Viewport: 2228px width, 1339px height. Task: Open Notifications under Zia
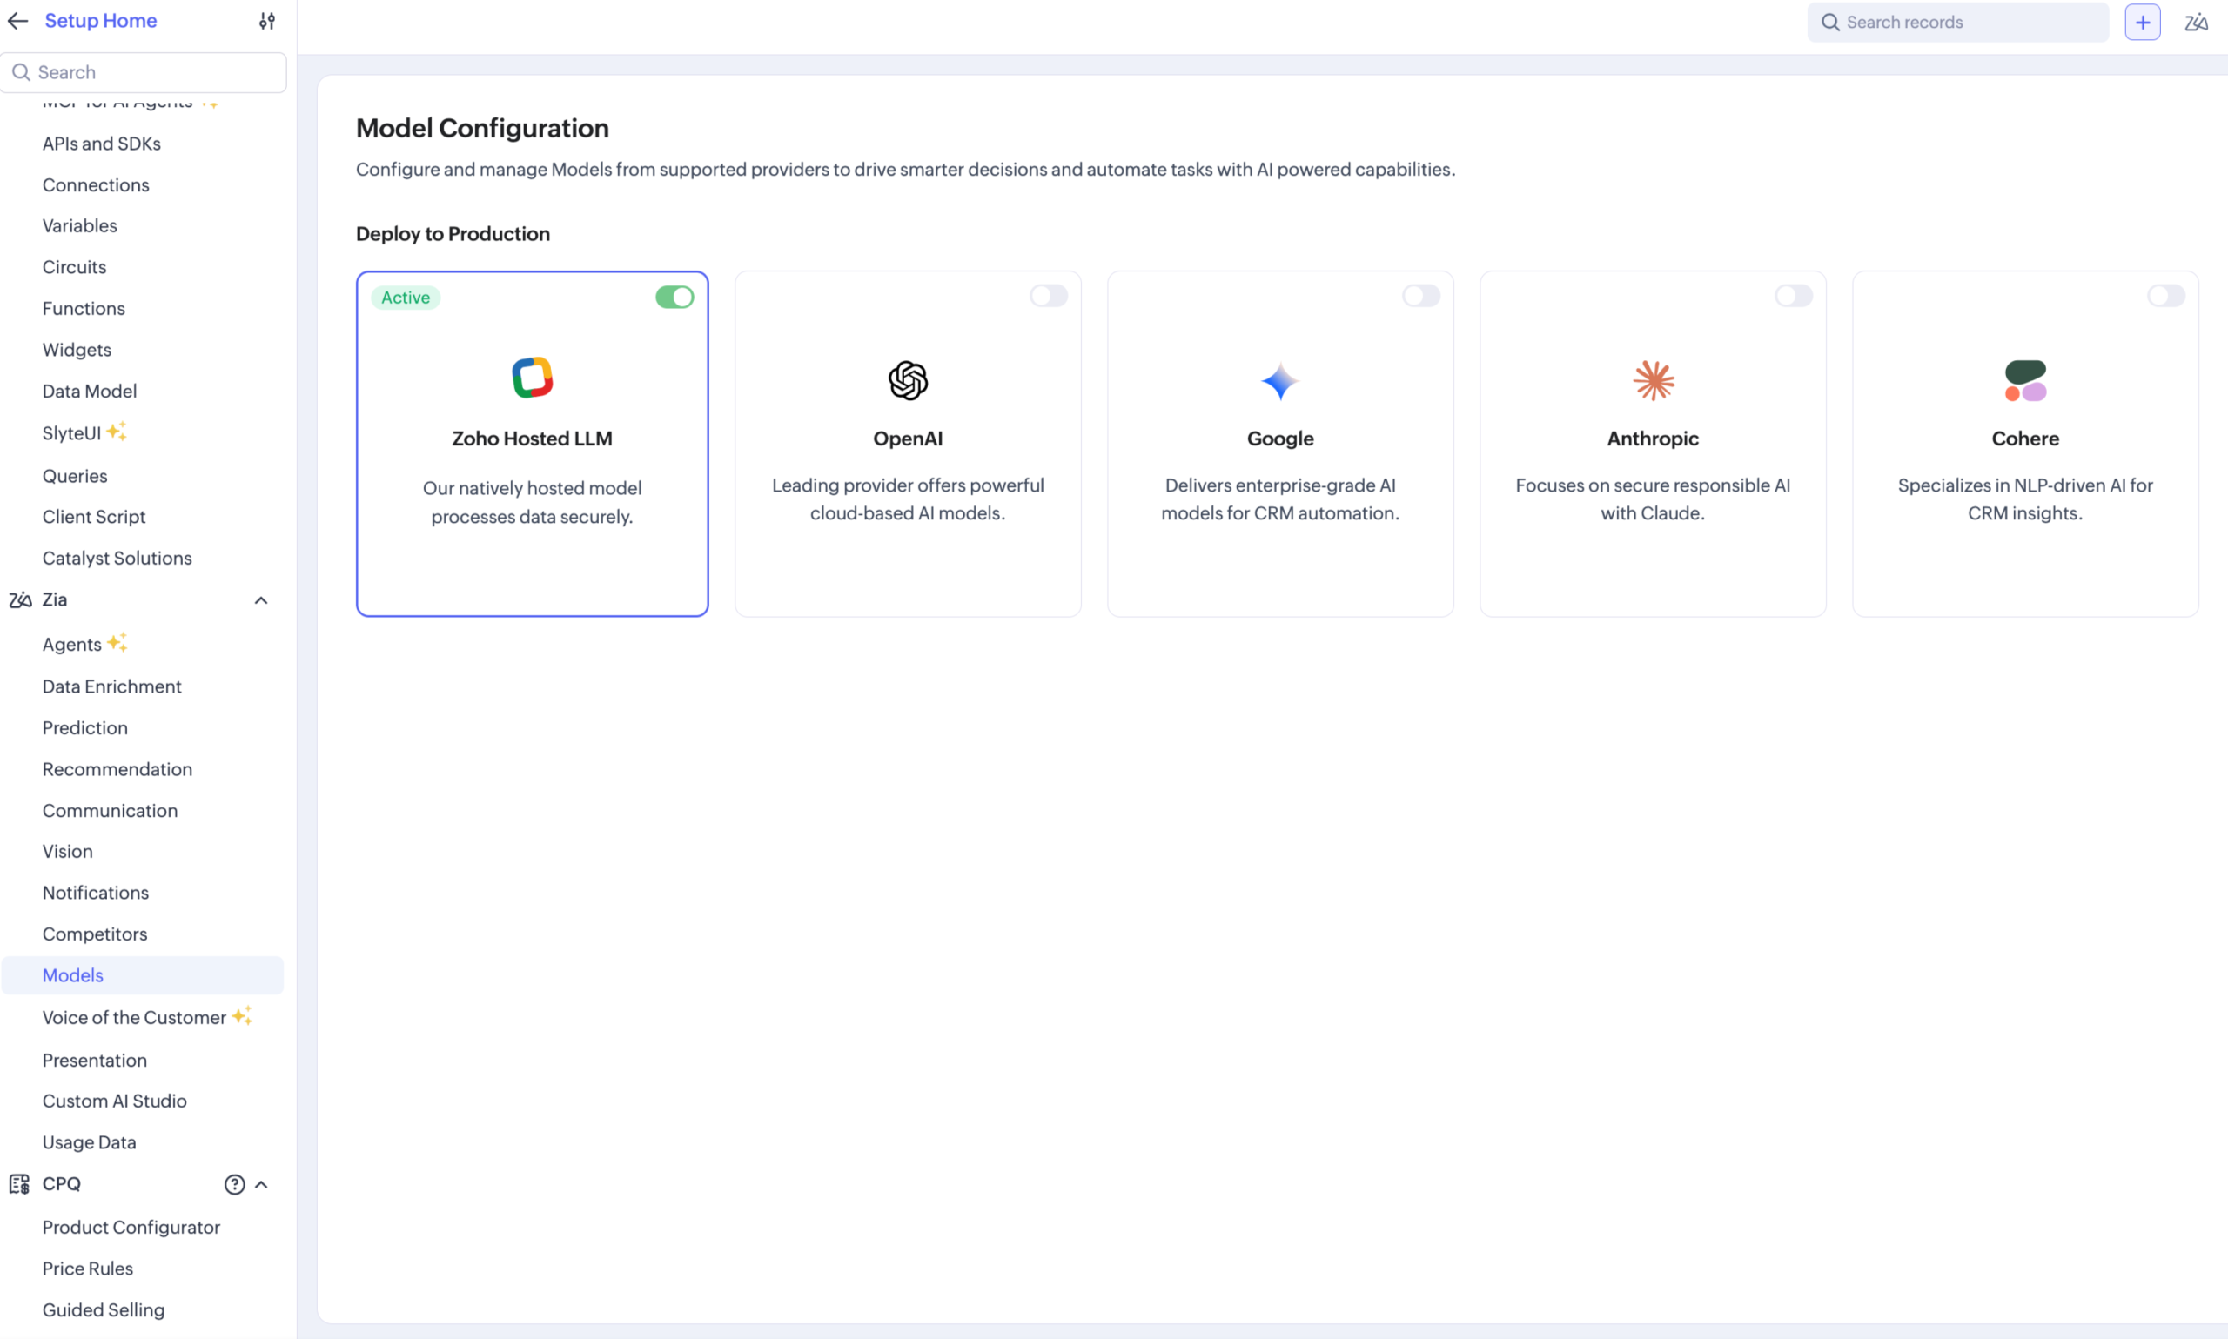click(x=96, y=893)
